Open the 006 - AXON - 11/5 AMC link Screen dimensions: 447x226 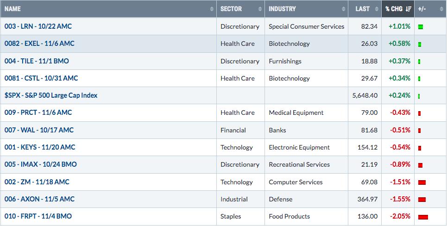point(39,199)
